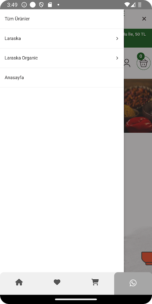This screenshot has width=152, height=304.
Task: Tap the shield icon in status bar
Action: click(x=41, y=5)
